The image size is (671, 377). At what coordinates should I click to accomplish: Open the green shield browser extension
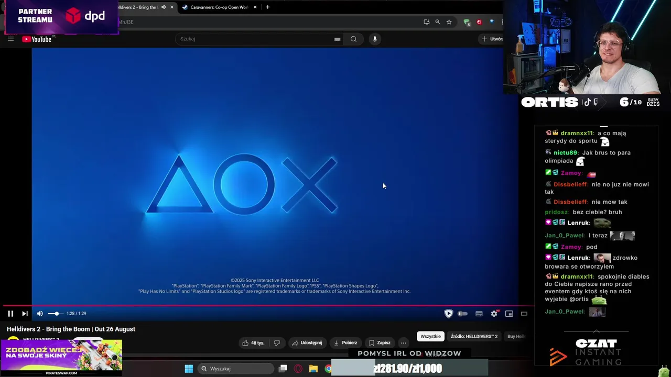click(467, 22)
